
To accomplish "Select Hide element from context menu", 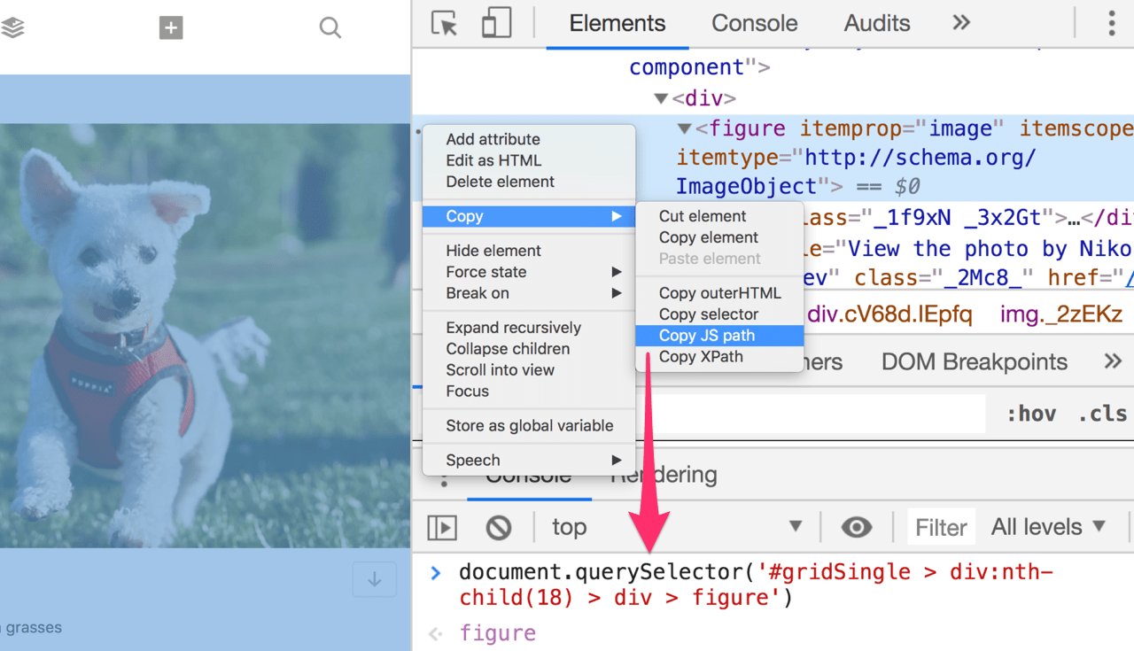I will point(493,251).
